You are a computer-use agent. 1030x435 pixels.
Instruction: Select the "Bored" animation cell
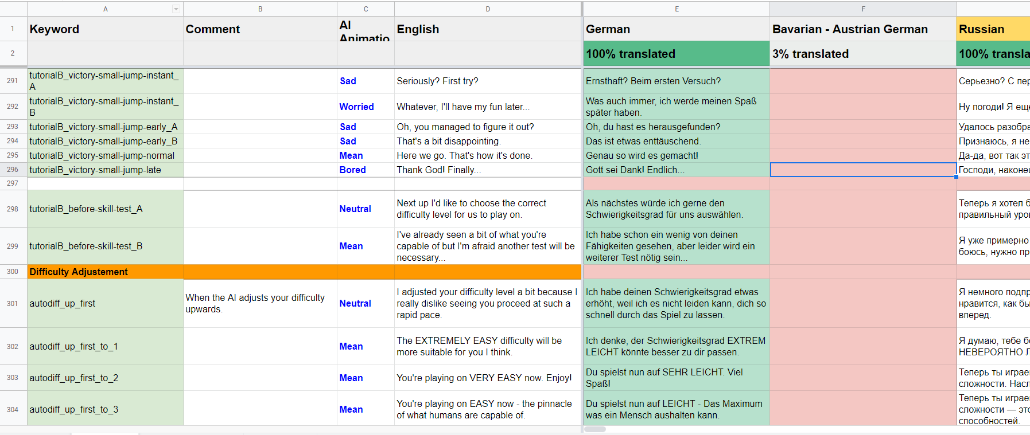pyautogui.click(x=366, y=170)
